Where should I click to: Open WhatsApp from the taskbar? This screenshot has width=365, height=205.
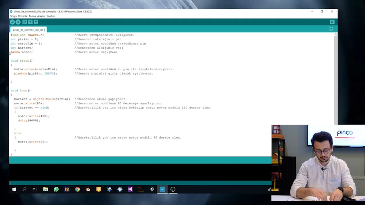pyautogui.click(x=56, y=189)
